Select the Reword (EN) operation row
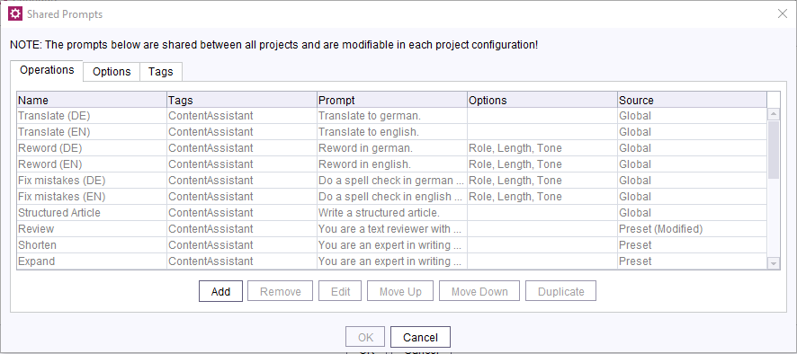Image resolution: width=797 pixels, height=354 pixels. click(392, 164)
